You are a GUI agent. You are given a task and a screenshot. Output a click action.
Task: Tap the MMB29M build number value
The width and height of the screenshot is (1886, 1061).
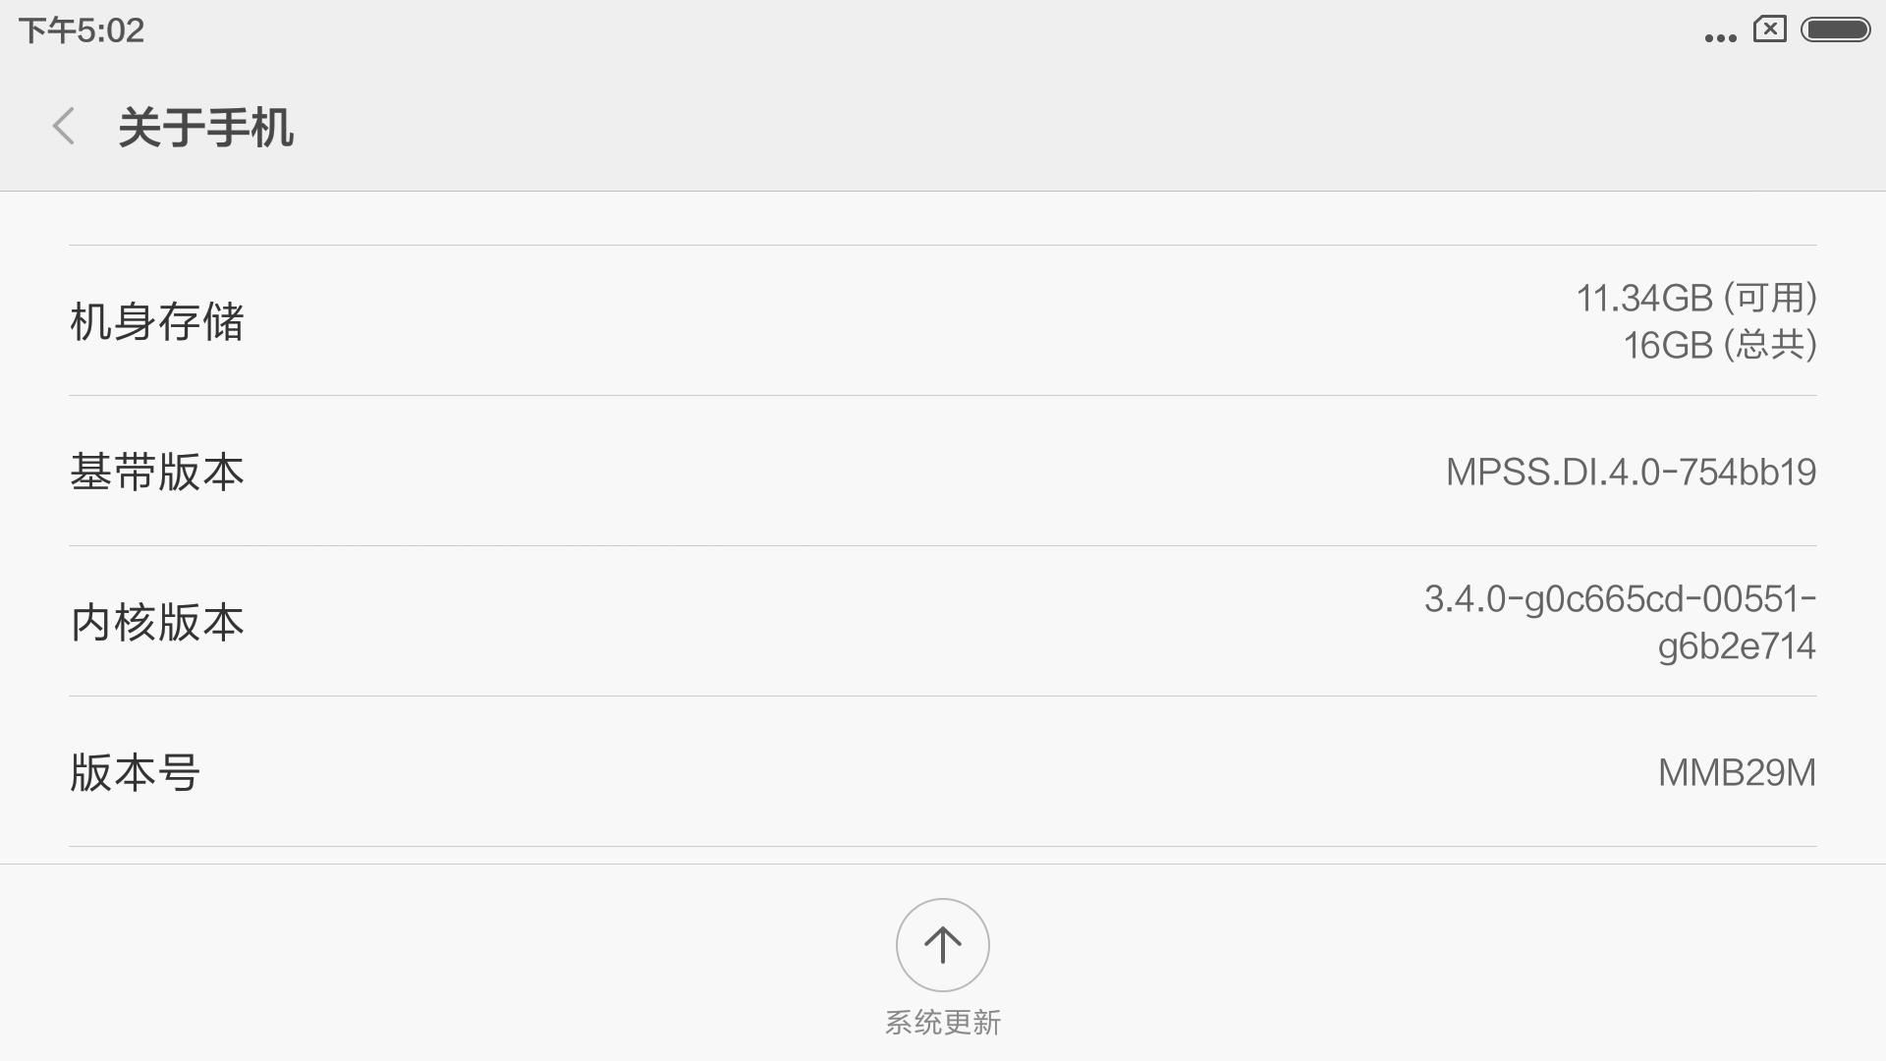1737,773
